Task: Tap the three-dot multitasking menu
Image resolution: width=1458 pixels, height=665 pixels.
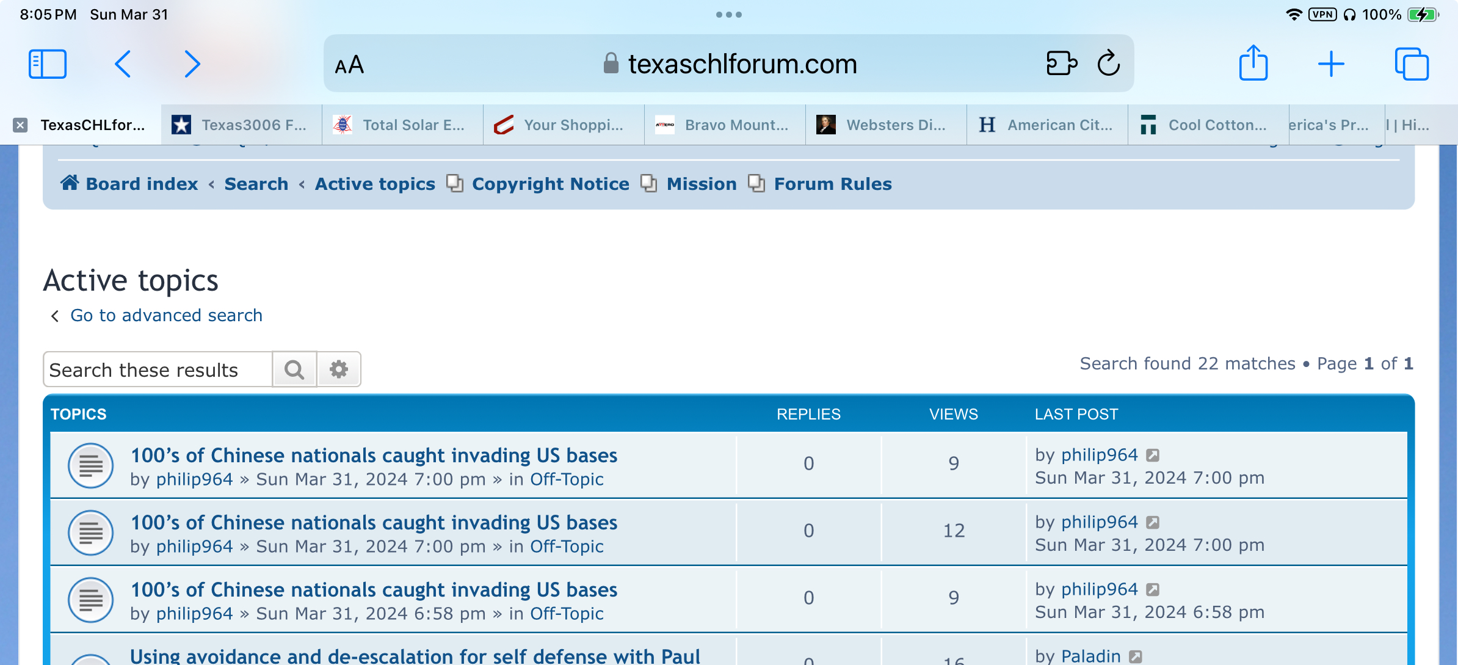Action: pos(729,15)
